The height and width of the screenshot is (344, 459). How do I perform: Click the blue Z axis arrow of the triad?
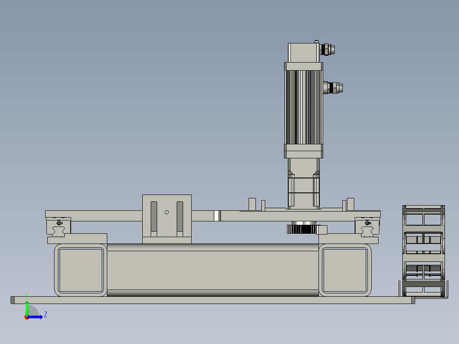click(x=35, y=317)
